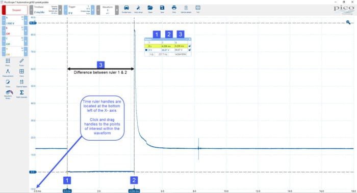Image resolution: width=357 pixels, height=193 pixels.
Task: Click the zoom magnifier in the graph corner
Action: click(x=348, y=22)
